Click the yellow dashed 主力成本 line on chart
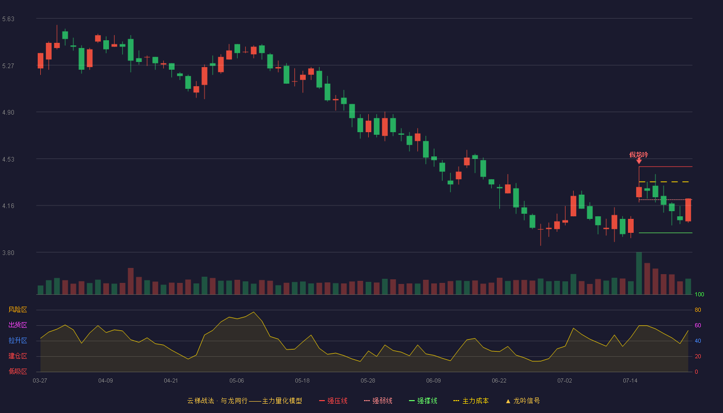 (x=665, y=182)
